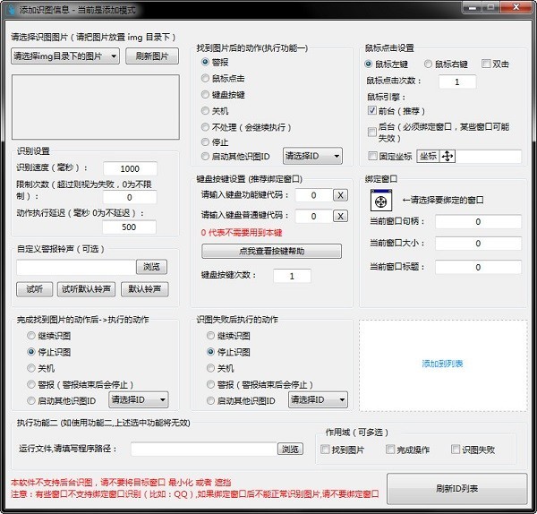This screenshot has height=514, width=537.
Task: Click the coordinate picker move-arrows icon
Action: (447, 156)
